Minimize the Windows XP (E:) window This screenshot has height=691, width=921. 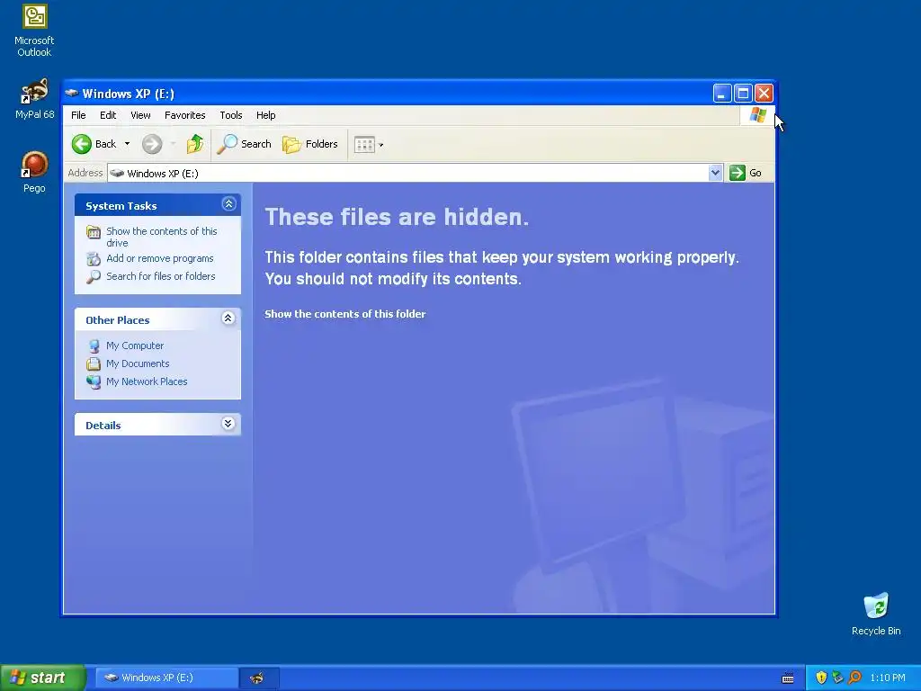point(722,93)
